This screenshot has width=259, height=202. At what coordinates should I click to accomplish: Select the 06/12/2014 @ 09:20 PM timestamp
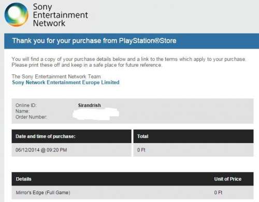41,150
